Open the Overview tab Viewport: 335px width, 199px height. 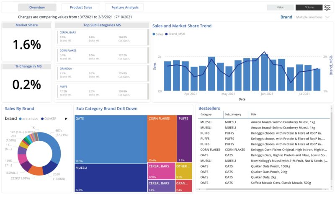[37, 8]
